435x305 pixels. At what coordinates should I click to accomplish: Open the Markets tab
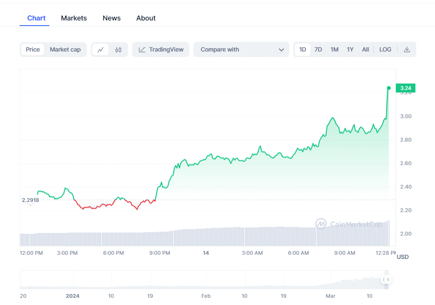coord(74,18)
